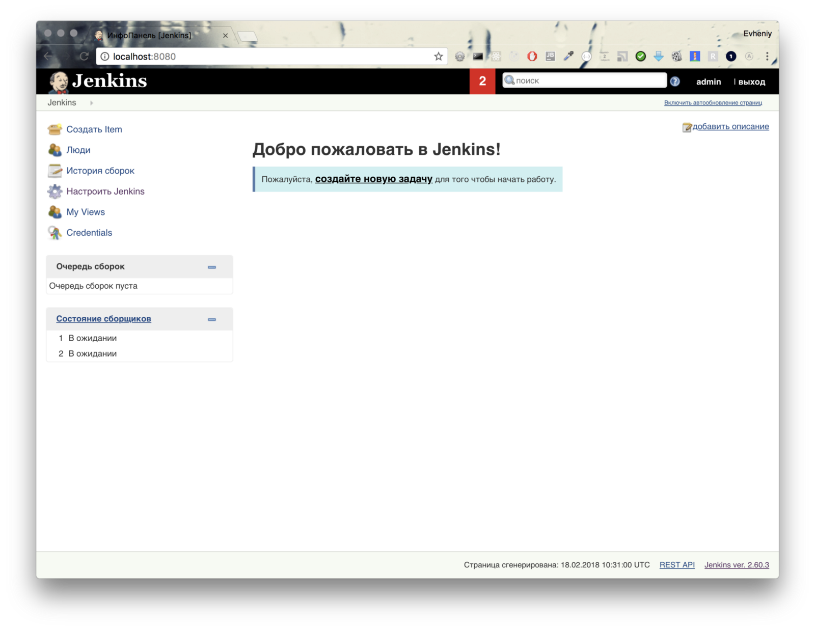Image resolution: width=815 pixels, height=630 pixels.
Task: Open История сборок notepad icon
Action: pyautogui.click(x=55, y=171)
